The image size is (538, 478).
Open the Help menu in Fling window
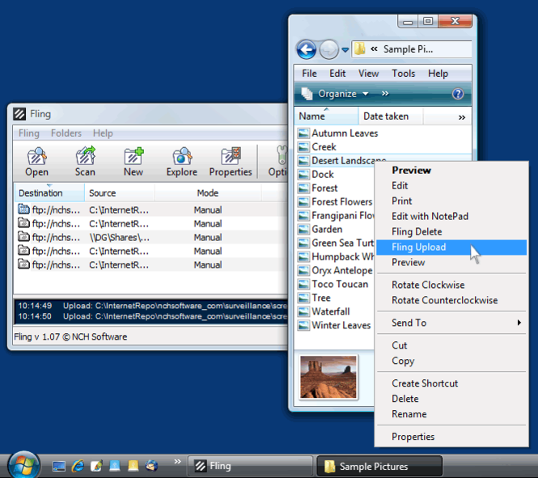pos(103,133)
